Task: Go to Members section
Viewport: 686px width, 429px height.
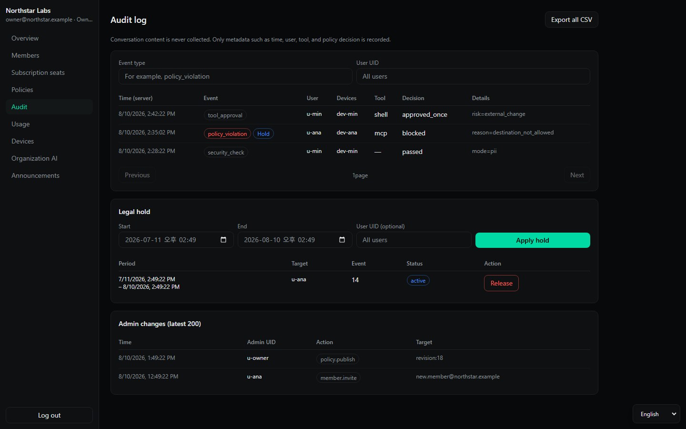Action: point(49,55)
